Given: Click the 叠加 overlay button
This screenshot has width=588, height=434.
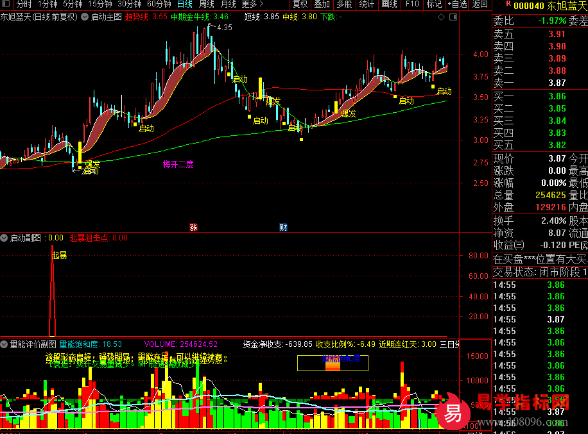Looking at the screenshot, I should click(322, 4).
